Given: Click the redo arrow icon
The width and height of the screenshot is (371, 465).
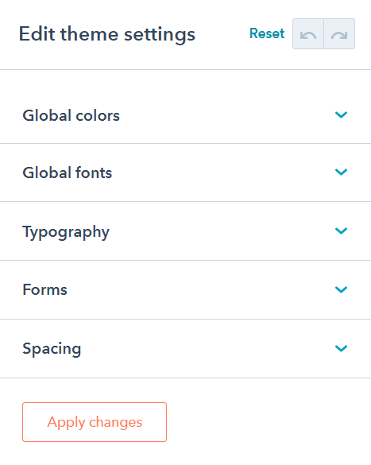Looking at the screenshot, I should [339, 34].
